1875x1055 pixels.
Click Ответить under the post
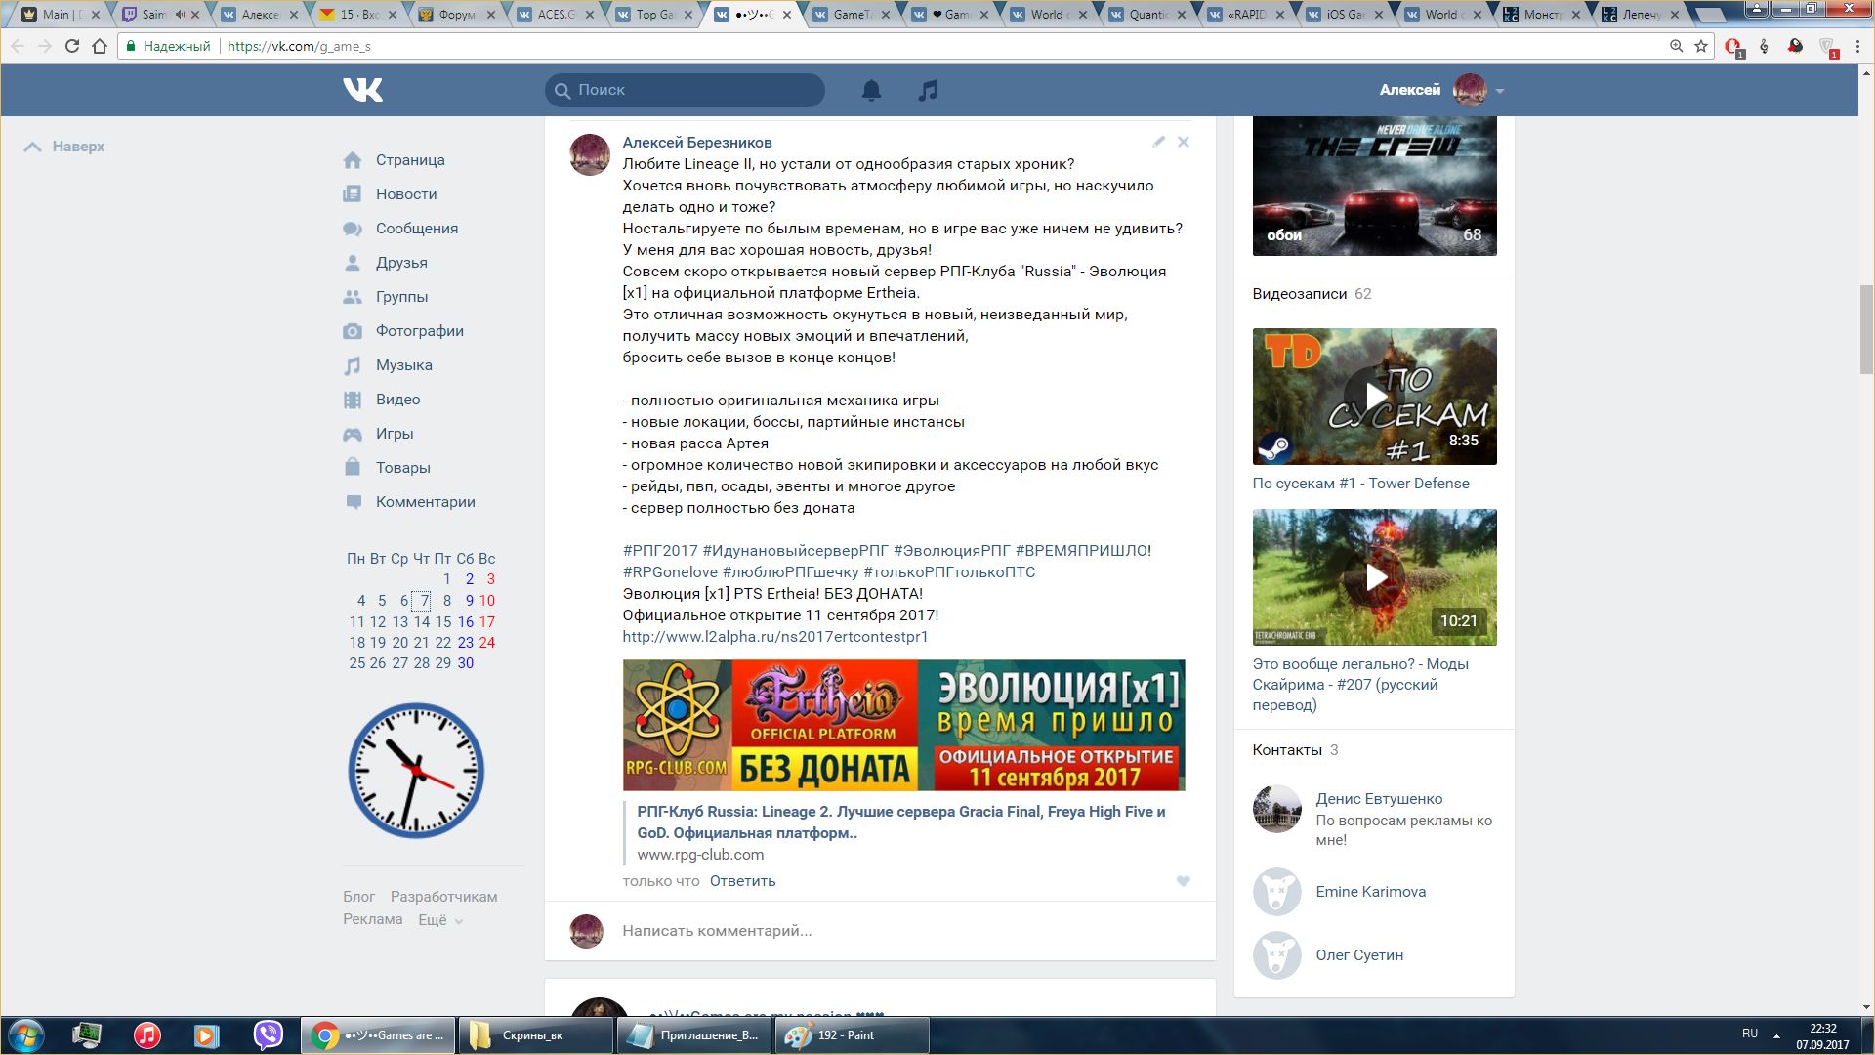point(742,881)
